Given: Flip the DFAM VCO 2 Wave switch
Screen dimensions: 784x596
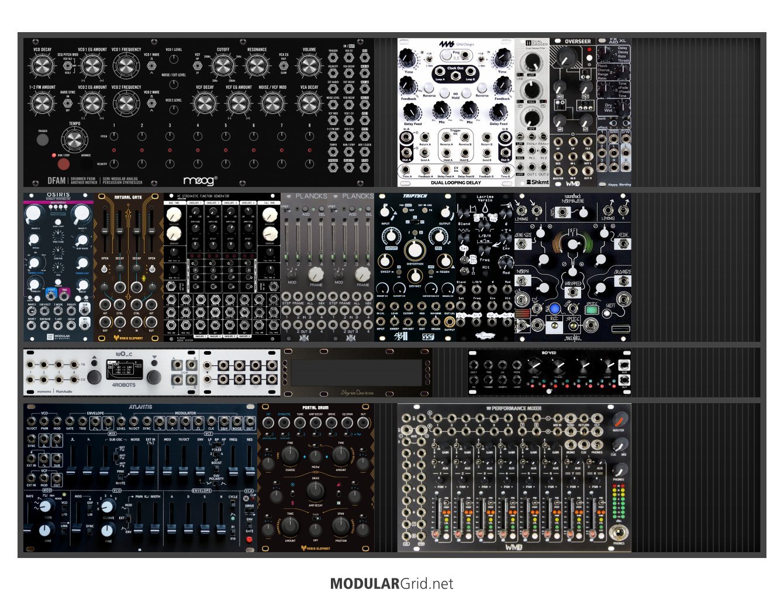Looking at the screenshot, I should point(151,104).
